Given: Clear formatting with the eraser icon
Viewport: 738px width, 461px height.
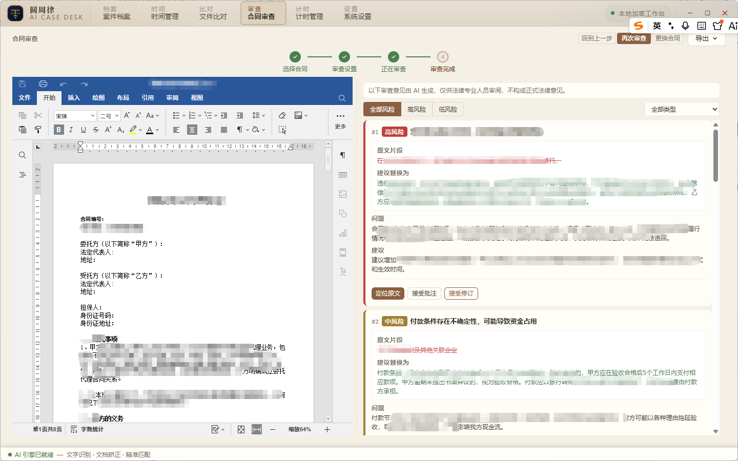Looking at the screenshot, I should point(282,115).
